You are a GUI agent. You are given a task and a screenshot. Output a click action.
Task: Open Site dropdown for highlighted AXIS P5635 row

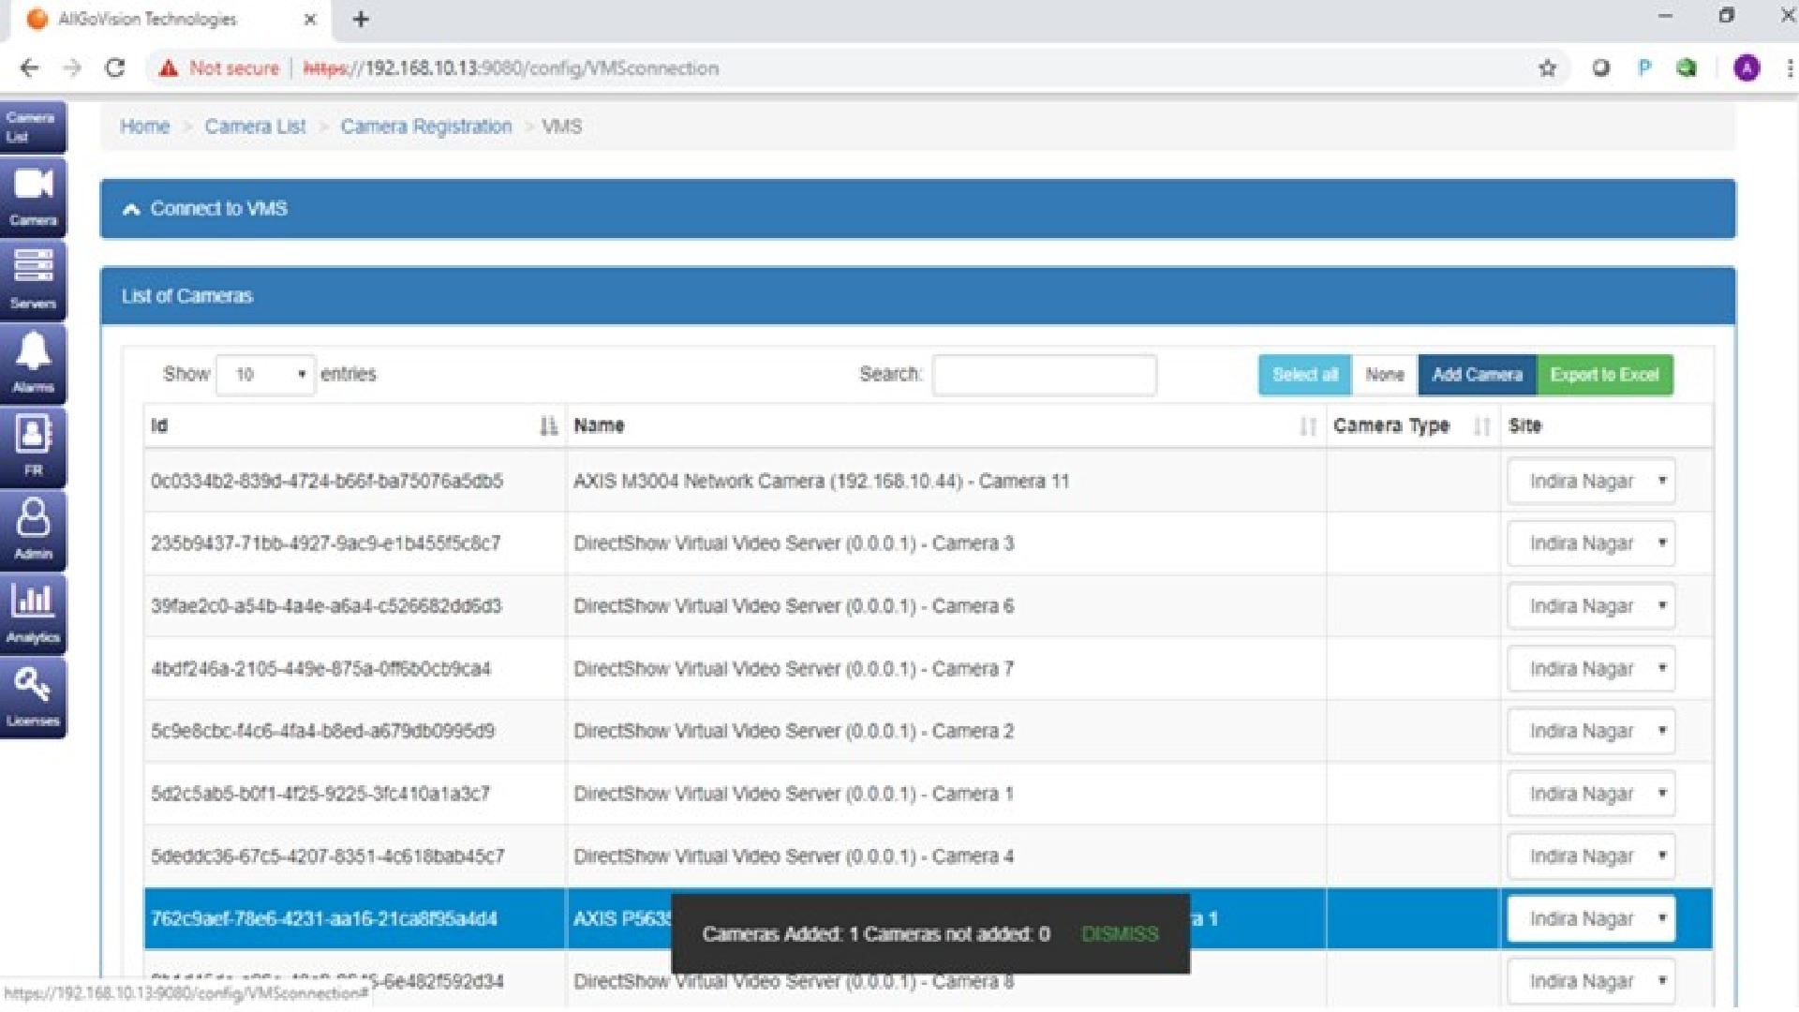[x=1591, y=919]
